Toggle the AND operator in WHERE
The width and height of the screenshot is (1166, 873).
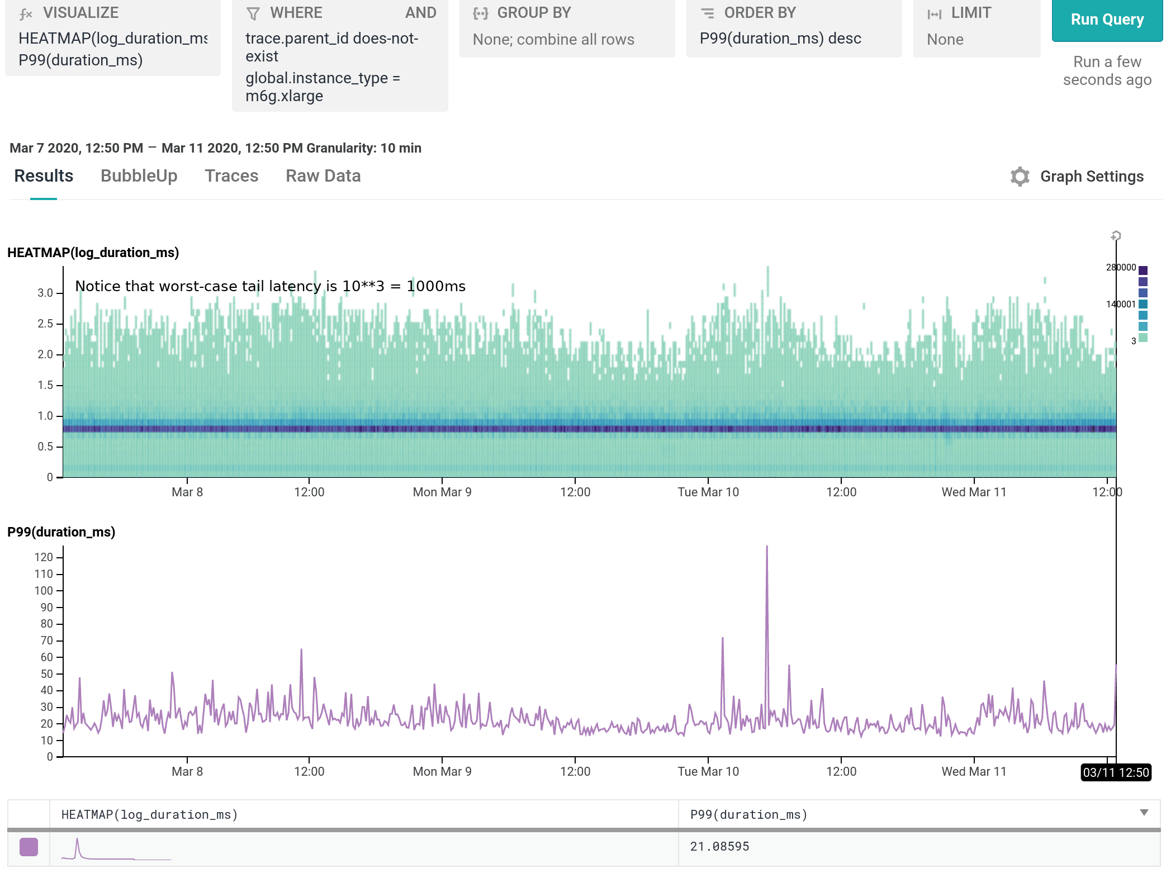pyautogui.click(x=420, y=13)
